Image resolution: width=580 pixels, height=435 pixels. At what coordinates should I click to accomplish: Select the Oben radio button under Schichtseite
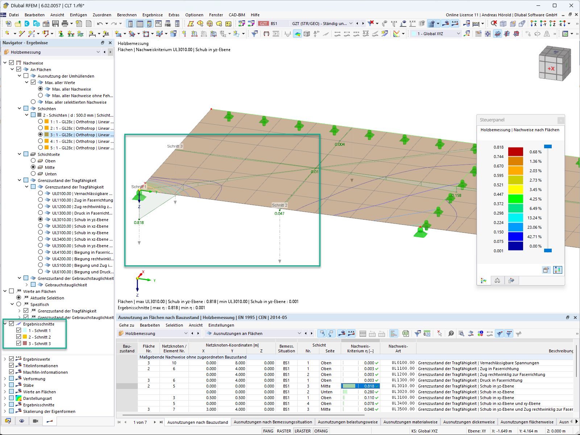33,161
